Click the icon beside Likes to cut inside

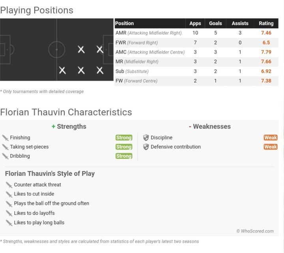9,194
